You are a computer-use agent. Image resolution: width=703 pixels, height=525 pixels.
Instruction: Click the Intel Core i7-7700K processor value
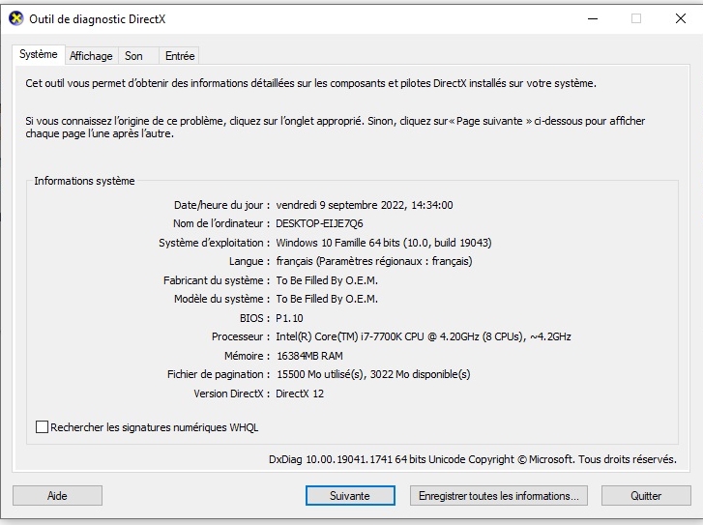424,336
